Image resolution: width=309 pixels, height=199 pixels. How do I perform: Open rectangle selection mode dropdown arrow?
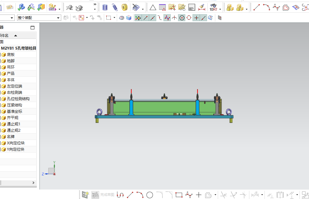(114, 18)
